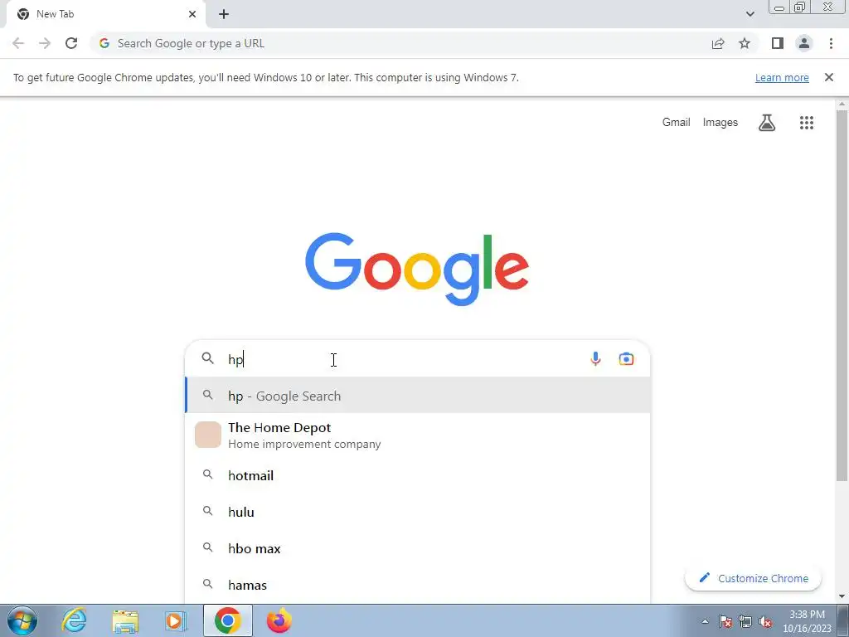Open Windows Explorer folder from taskbar
The image size is (849, 637).
tap(125, 620)
